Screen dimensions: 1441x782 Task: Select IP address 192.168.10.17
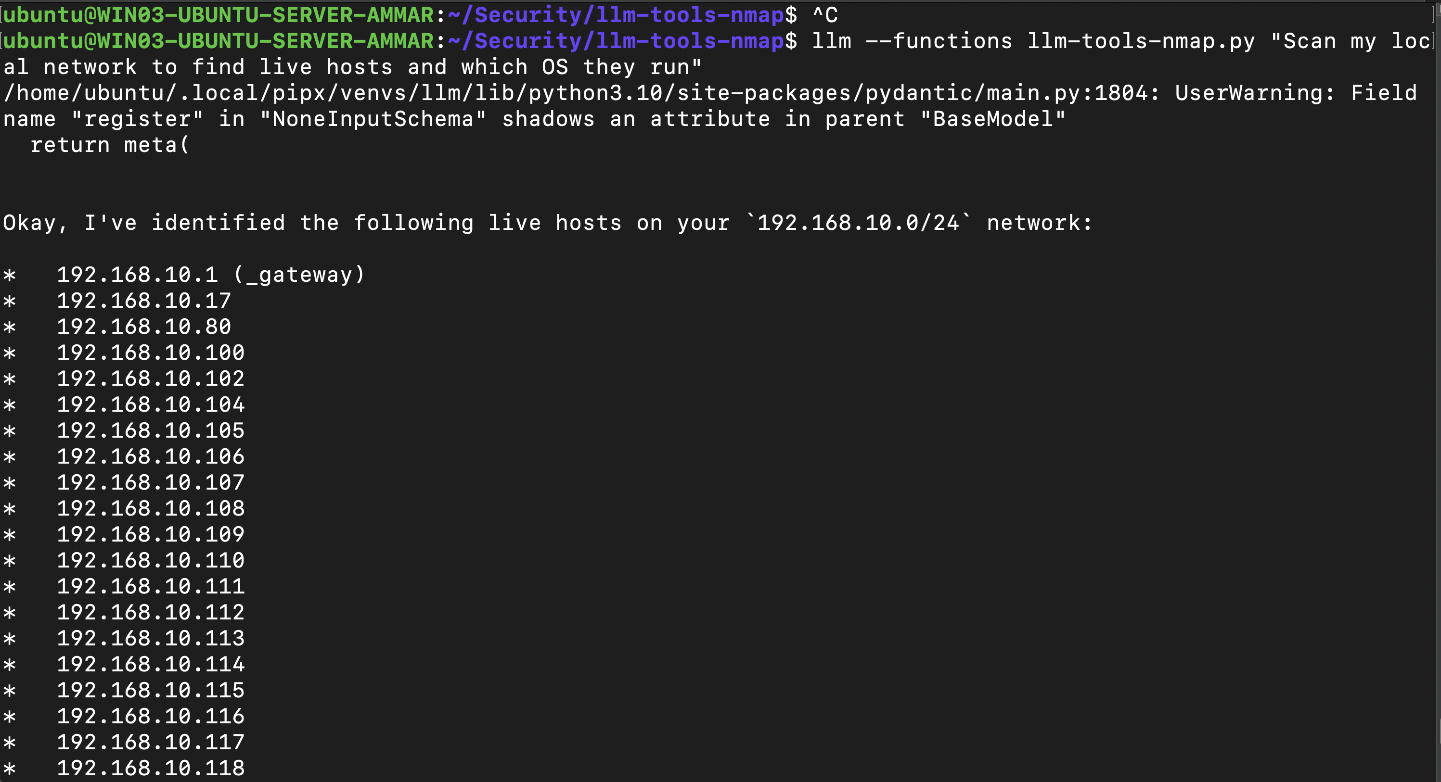click(144, 301)
